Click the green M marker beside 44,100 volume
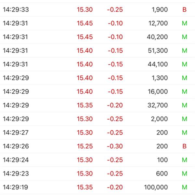195x195 pixels. (x=184, y=64)
